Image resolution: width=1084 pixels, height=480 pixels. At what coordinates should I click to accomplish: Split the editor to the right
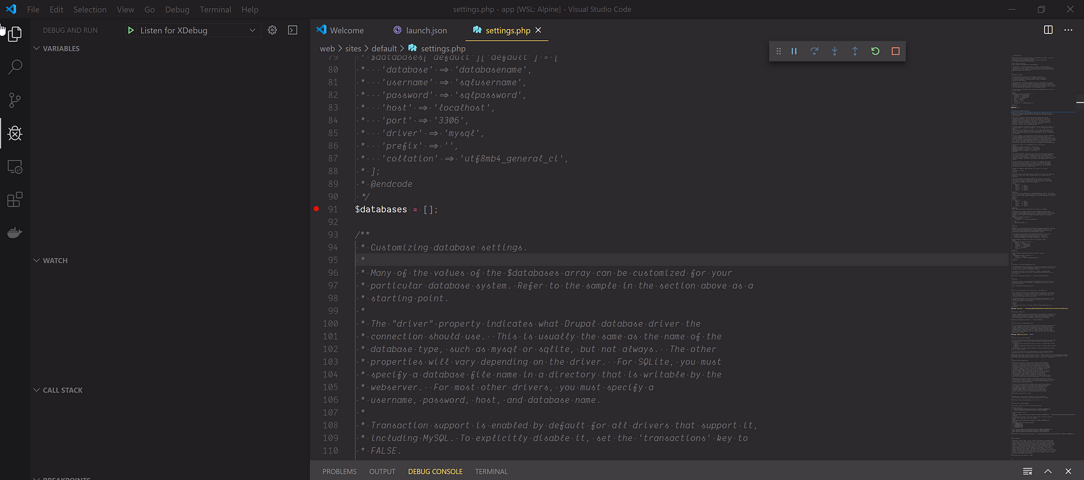1048,29
